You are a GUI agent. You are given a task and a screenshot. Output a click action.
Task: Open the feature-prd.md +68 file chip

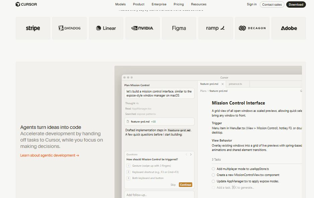(x=159, y=122)
